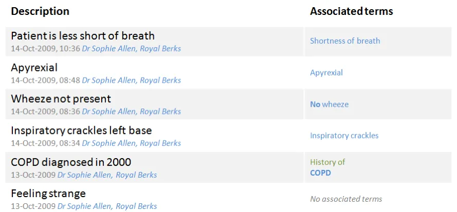This screenshot has height=212, width=457.
Task: Open the bold COPD associated term link
Action: pos(320,173)
